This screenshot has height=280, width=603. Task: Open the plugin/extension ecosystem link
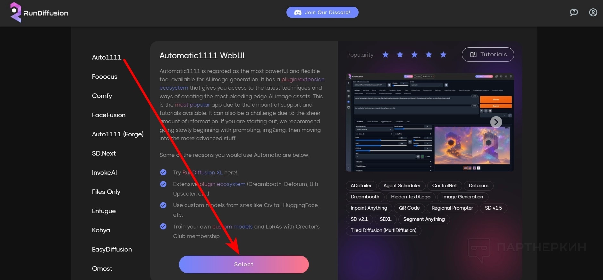303,79
